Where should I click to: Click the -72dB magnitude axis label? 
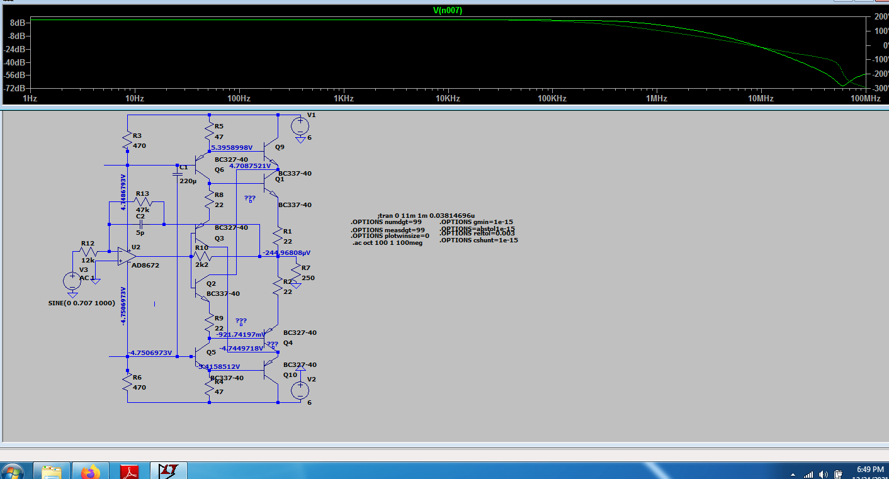pos(15,88)
